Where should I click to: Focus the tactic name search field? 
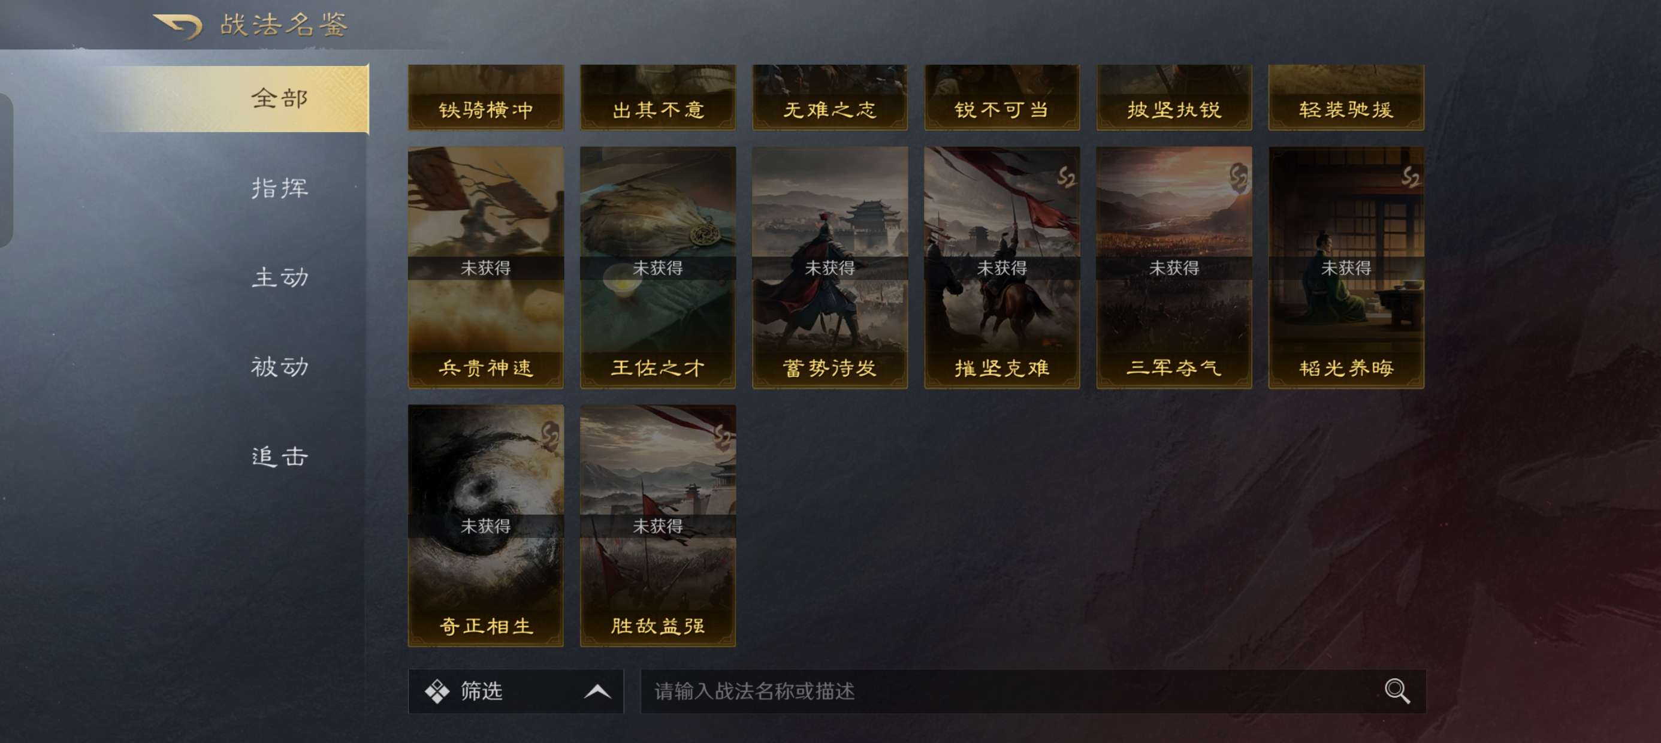click(1032, 691)
